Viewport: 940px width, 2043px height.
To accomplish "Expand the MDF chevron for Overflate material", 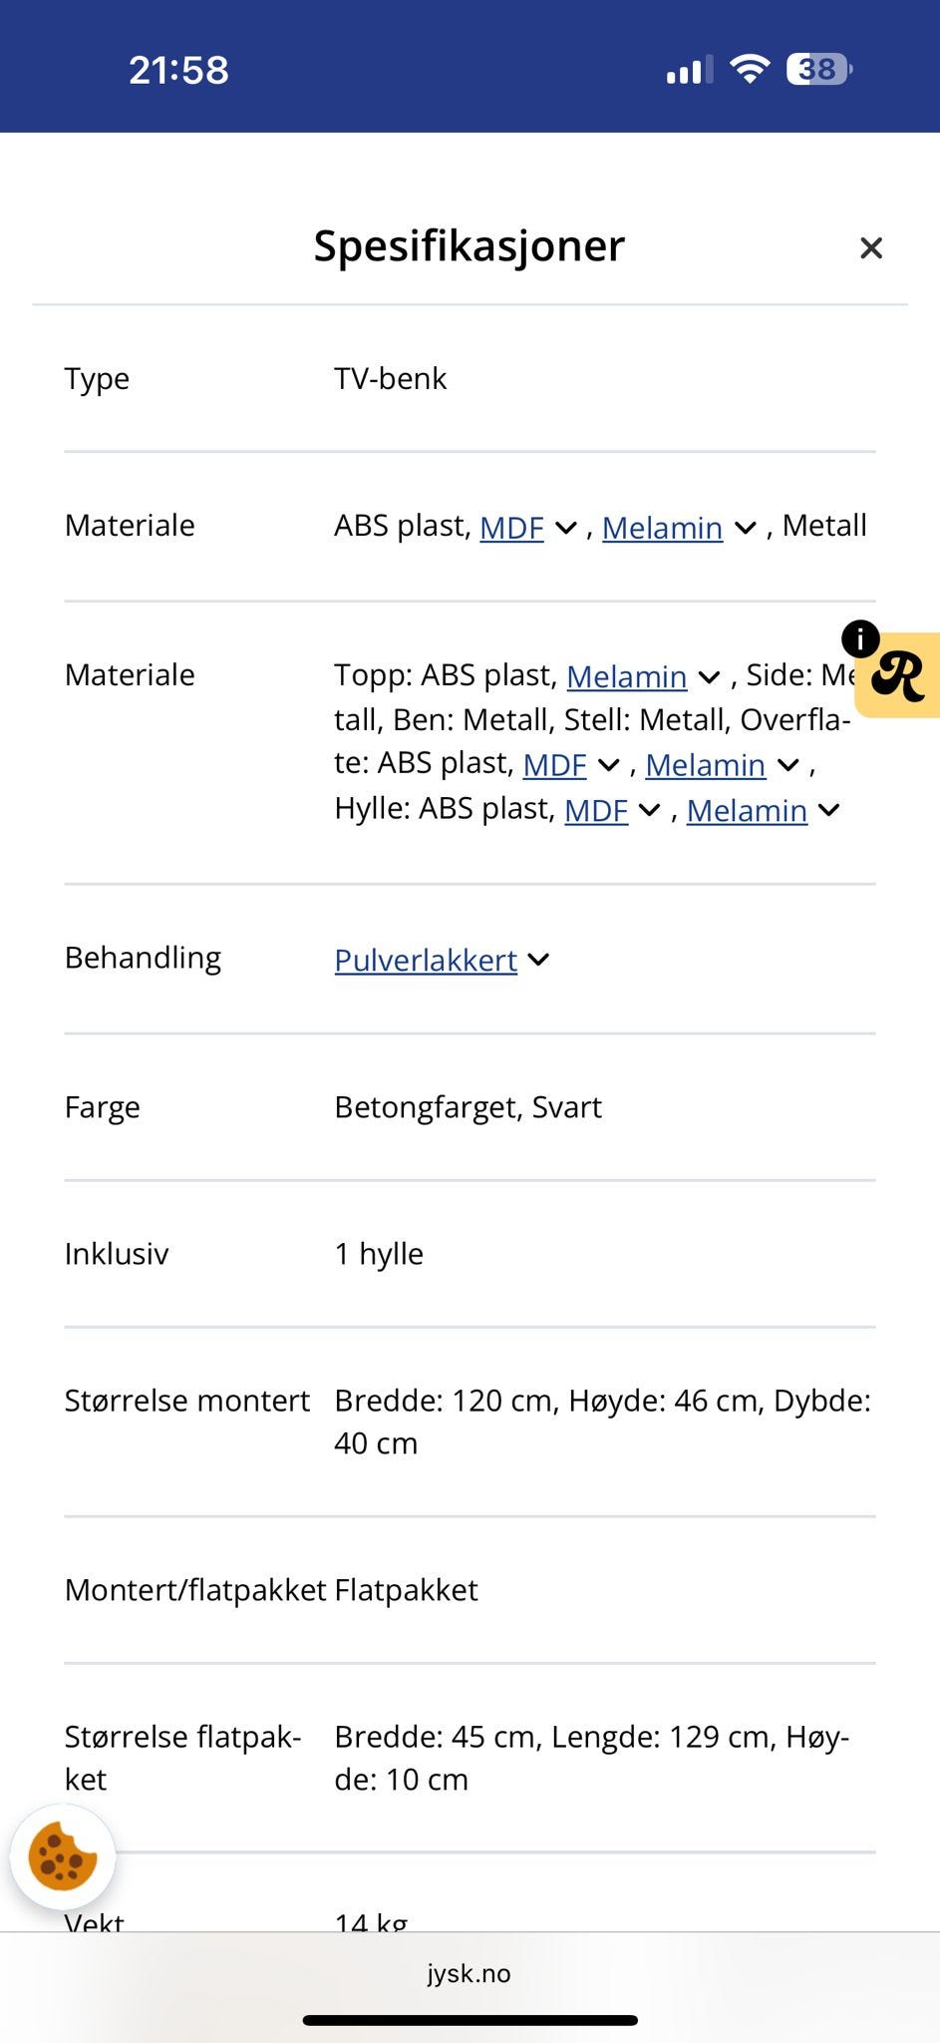I will point(608,765).
